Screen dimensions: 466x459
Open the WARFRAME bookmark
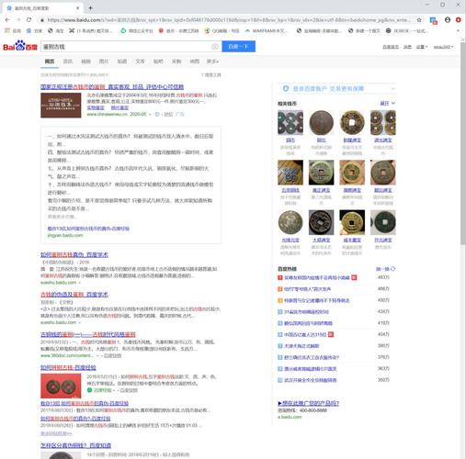tap(266, 31)
